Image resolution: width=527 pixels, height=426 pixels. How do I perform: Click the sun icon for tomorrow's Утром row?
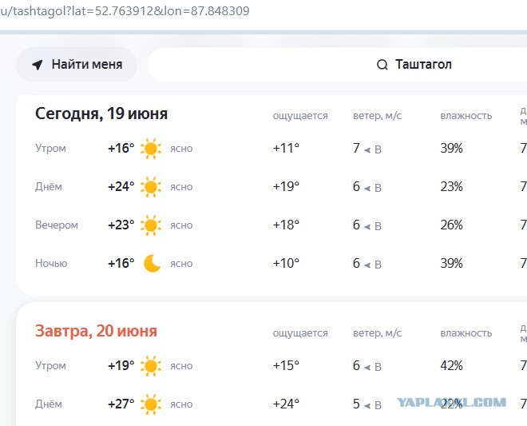pos(151,366)
